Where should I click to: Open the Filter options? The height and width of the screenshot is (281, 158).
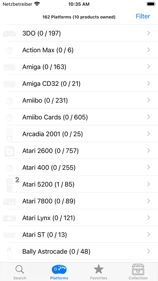(x=143, y=16)
